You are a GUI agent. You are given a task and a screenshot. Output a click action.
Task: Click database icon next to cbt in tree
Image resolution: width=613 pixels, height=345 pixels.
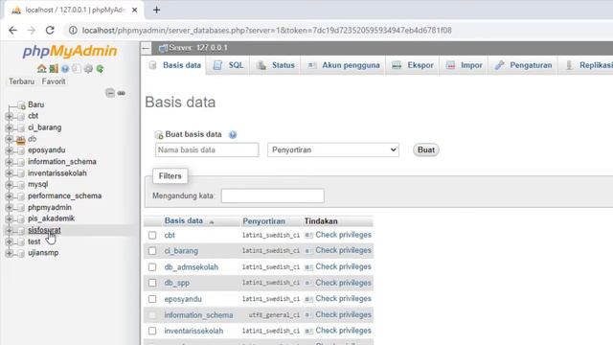point(21,116)
